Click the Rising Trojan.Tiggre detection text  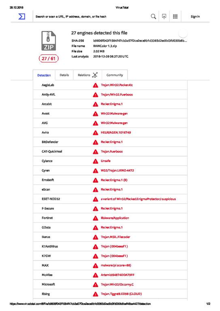(x=121, y=294)
